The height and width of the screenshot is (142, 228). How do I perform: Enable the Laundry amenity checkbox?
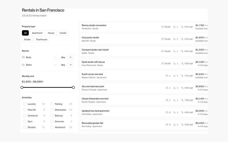(25, 104)
